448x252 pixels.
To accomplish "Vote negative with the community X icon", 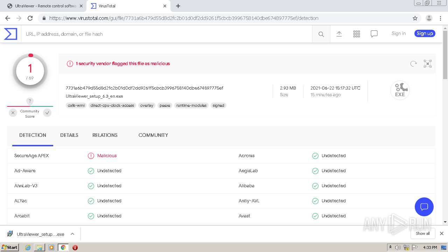I will pos(13,113).
